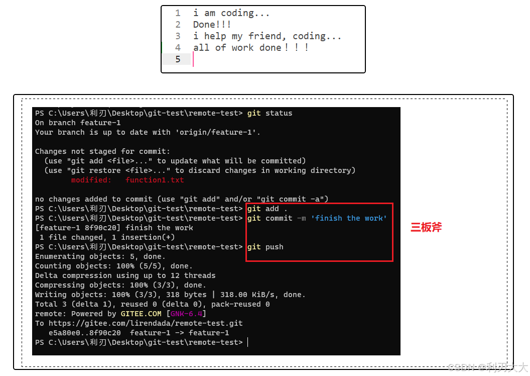Click the blue 'finish the work' commit message

349,218
